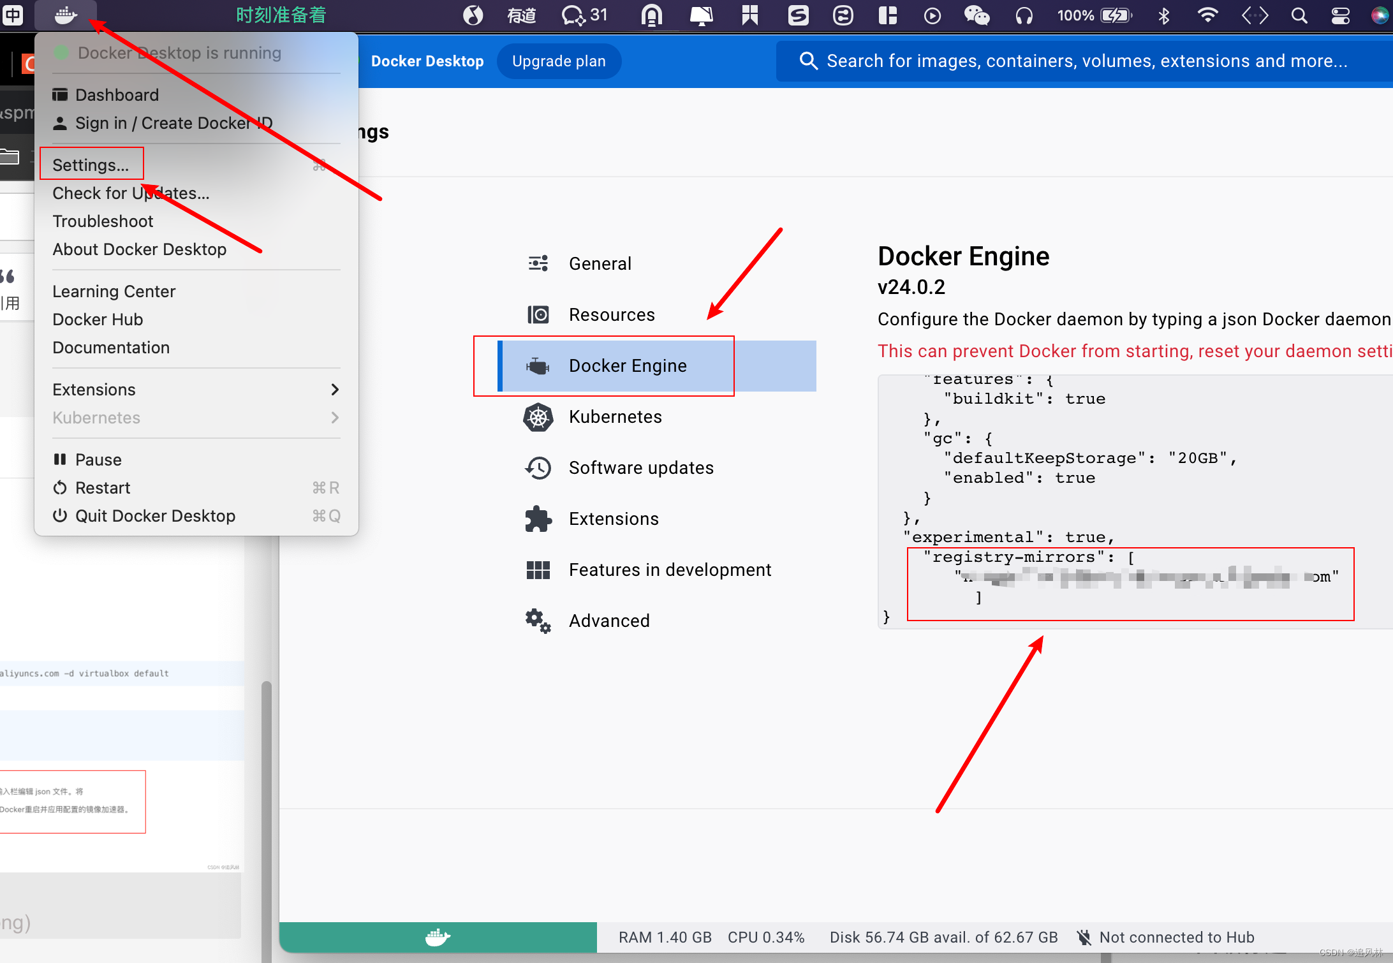The image size is (1393, 963).
Task: Click the whale icon in status bar
Action: pyautogui.click(x=438, y=937)
